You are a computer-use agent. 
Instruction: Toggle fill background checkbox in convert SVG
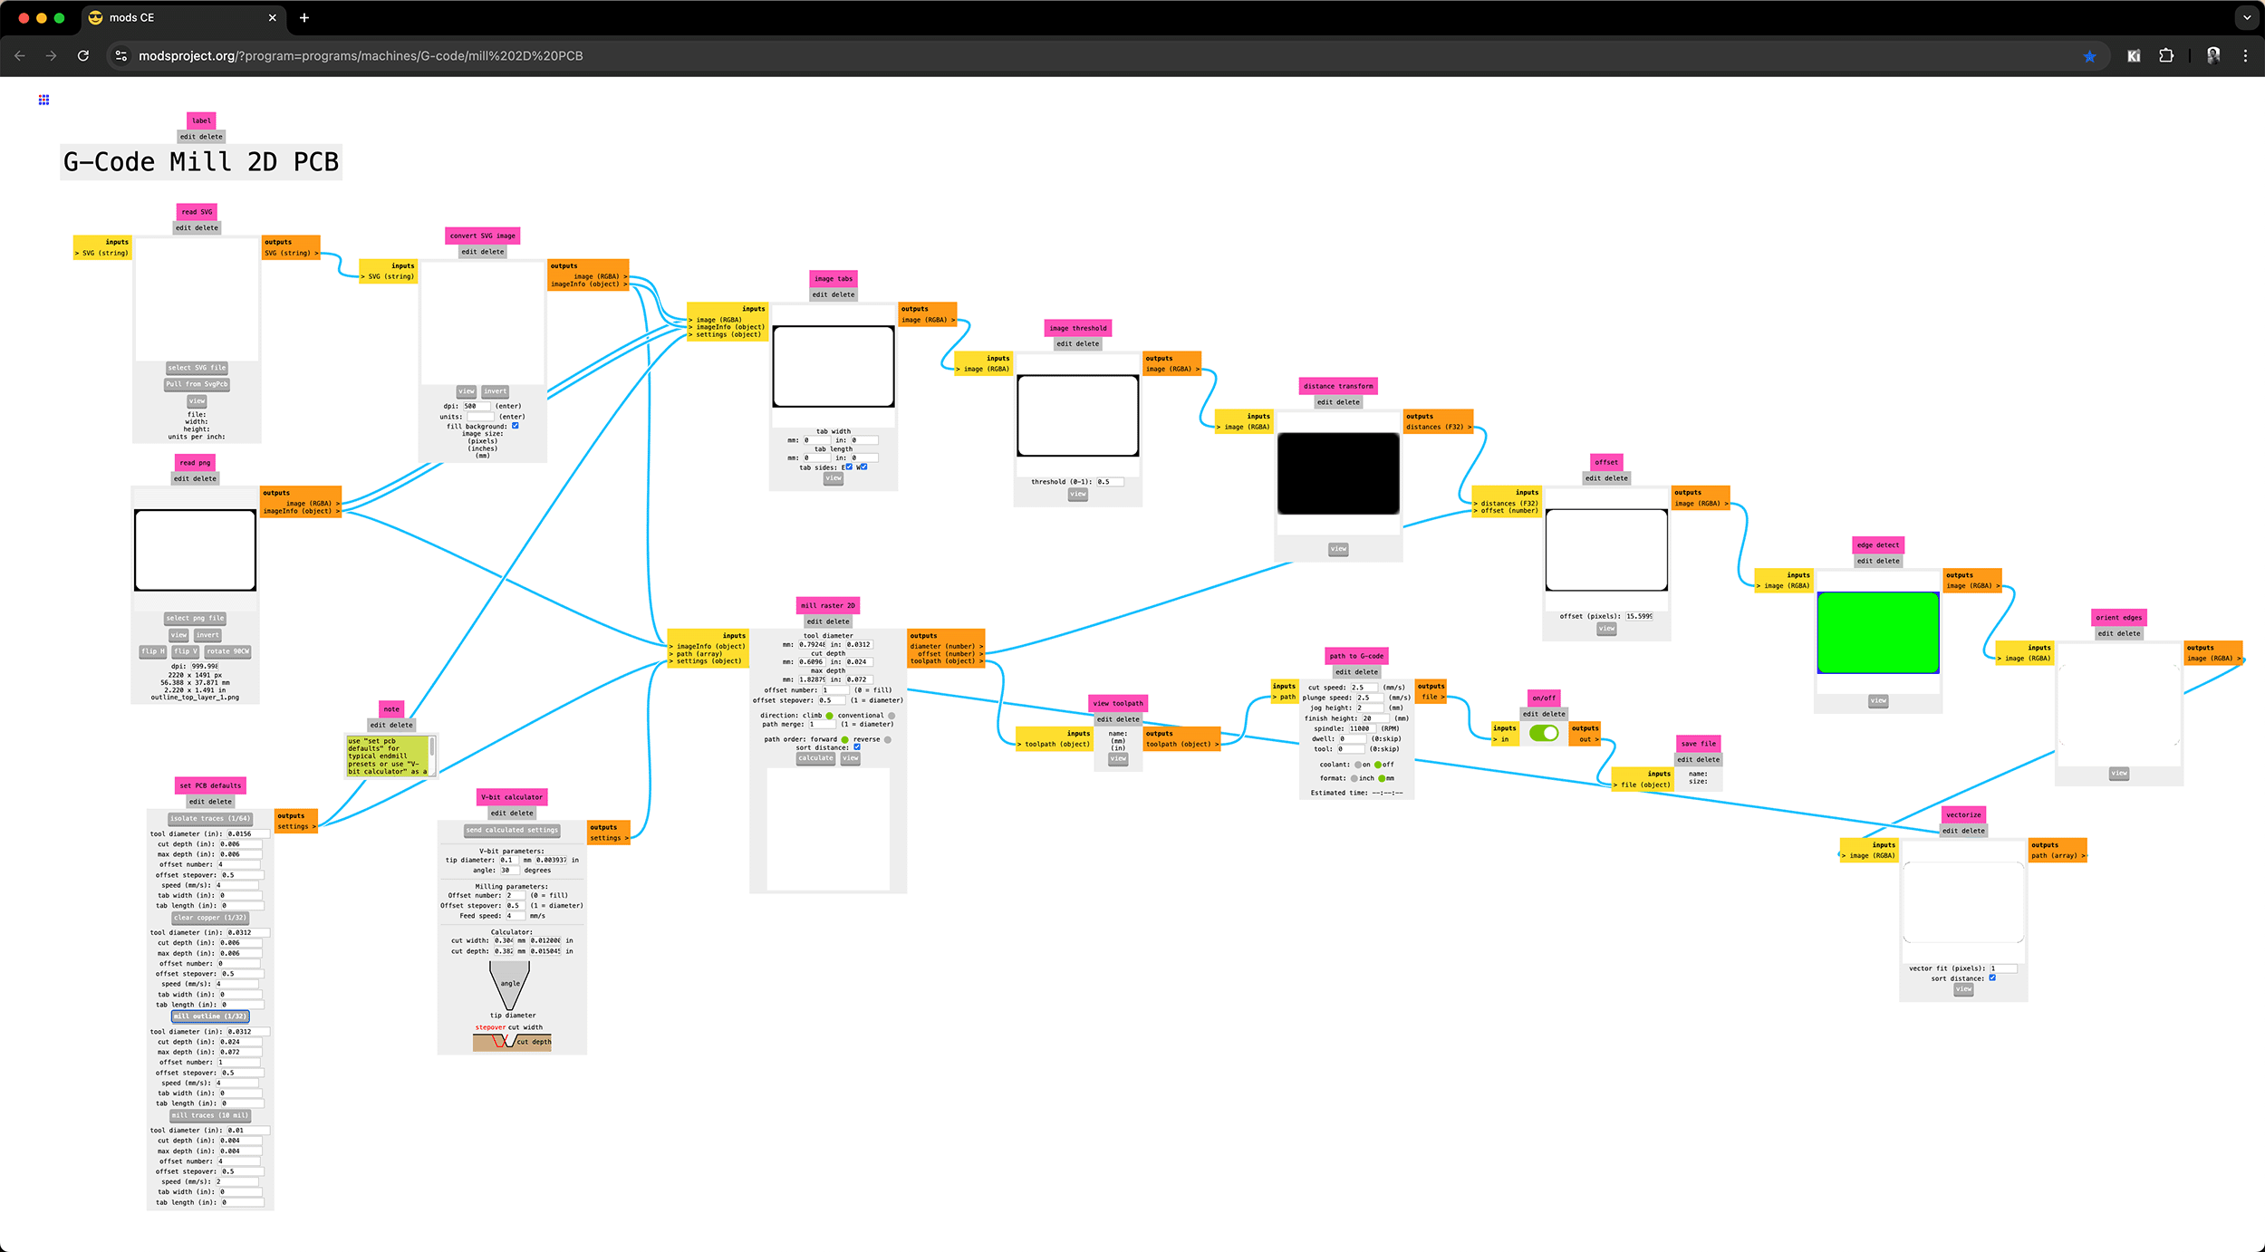click(516, 426)
